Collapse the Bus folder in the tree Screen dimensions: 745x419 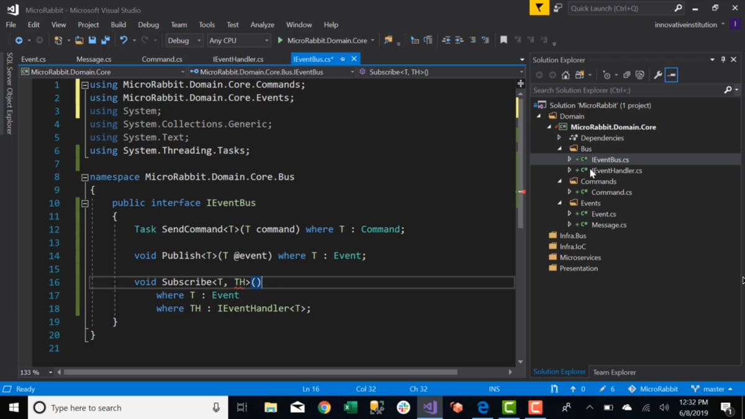pyautogui.click(x=559, y=149)
